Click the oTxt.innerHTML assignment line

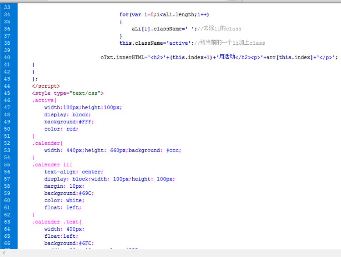click(x=219, y=57)
